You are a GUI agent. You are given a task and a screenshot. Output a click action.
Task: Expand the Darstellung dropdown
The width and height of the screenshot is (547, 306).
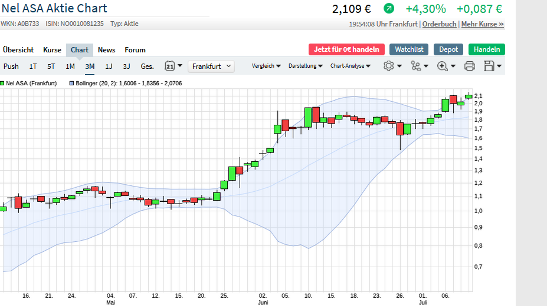click(305, 66)
